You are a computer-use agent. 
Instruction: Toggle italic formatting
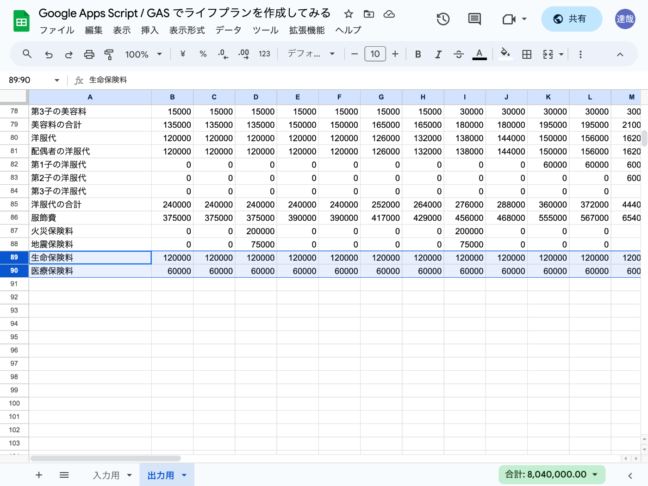click(x=438, y=54)
